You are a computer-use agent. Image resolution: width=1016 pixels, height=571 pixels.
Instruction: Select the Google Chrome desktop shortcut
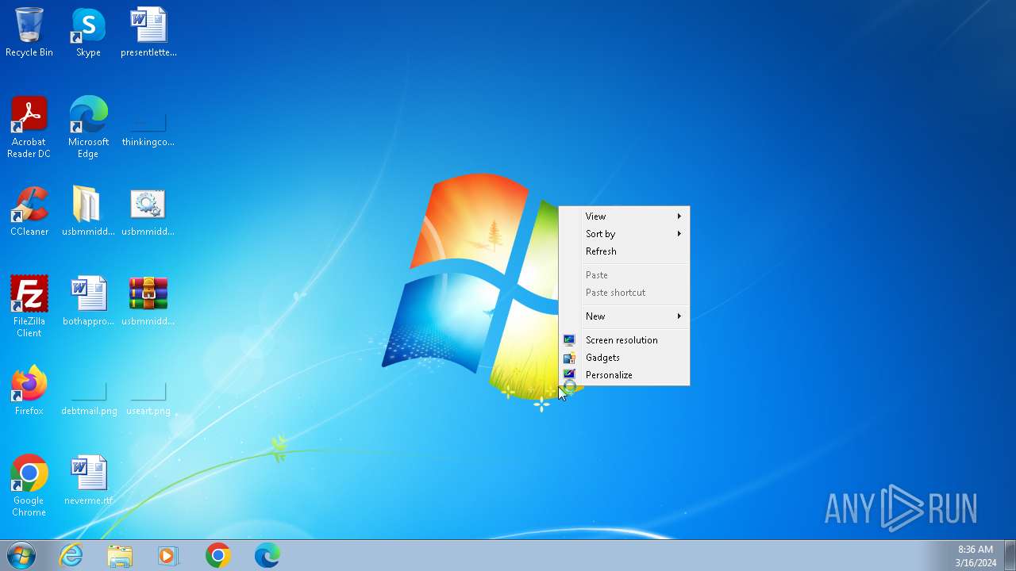pos(29,486)
